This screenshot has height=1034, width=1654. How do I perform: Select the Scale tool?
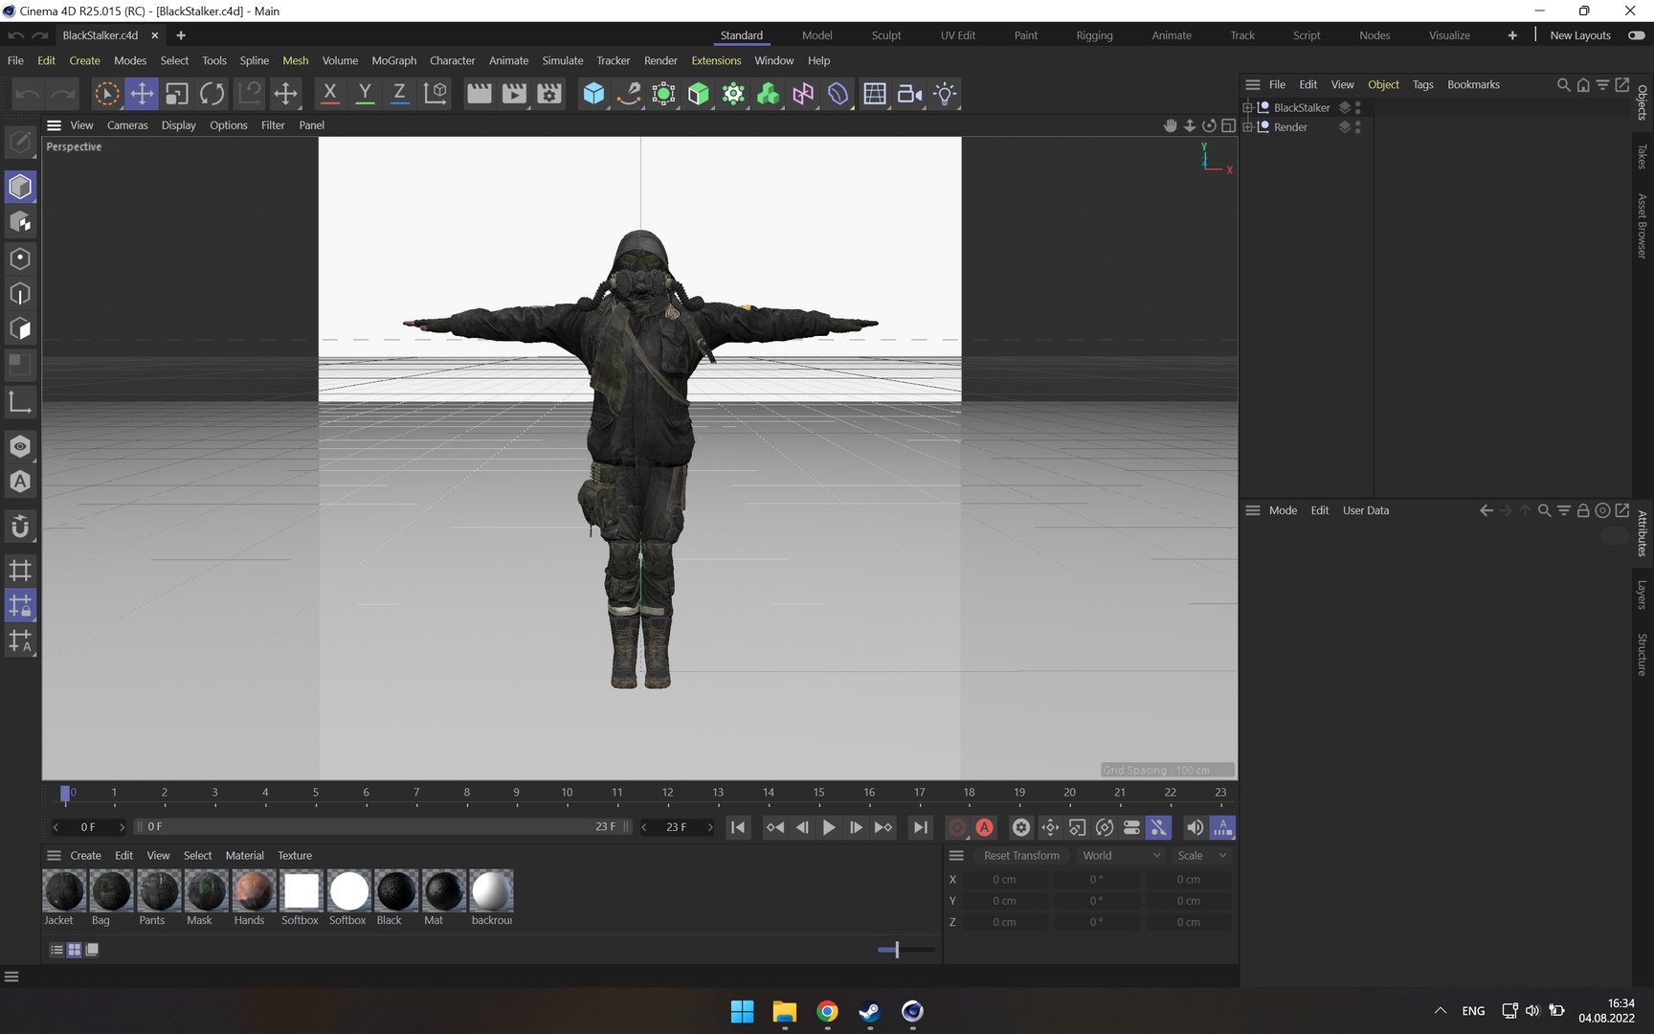[x=177, y=94]
